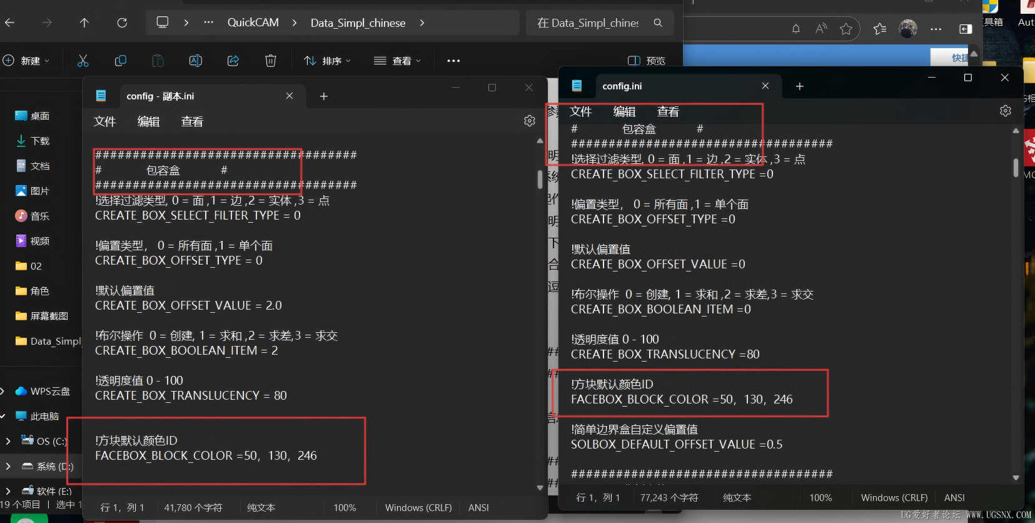Click the browser notifications bell icon
1035x523 pixels.
[796, 29]
